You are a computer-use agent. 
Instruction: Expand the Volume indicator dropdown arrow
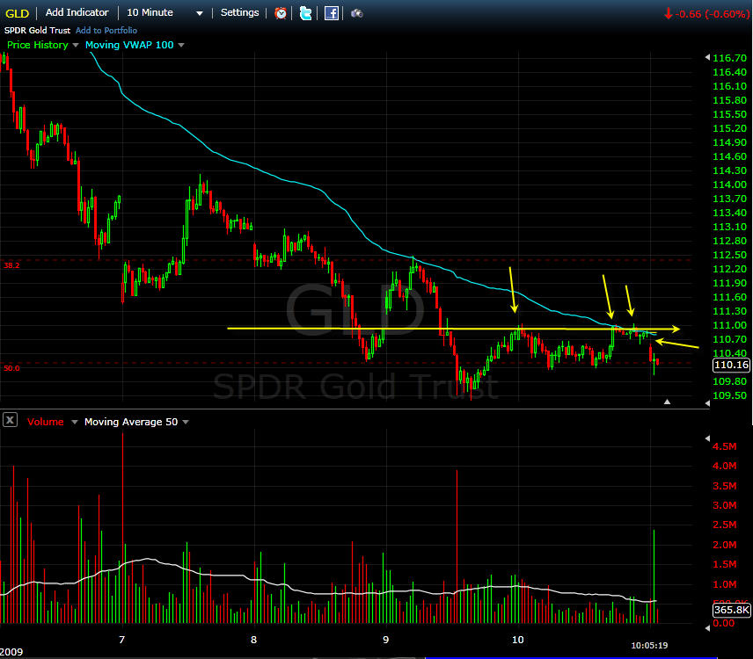(75, 422)
